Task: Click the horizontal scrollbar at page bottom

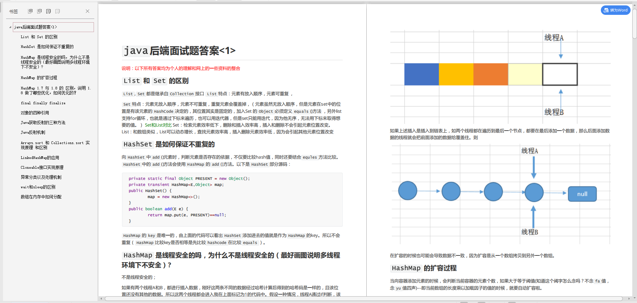Action: pos(364,299)
